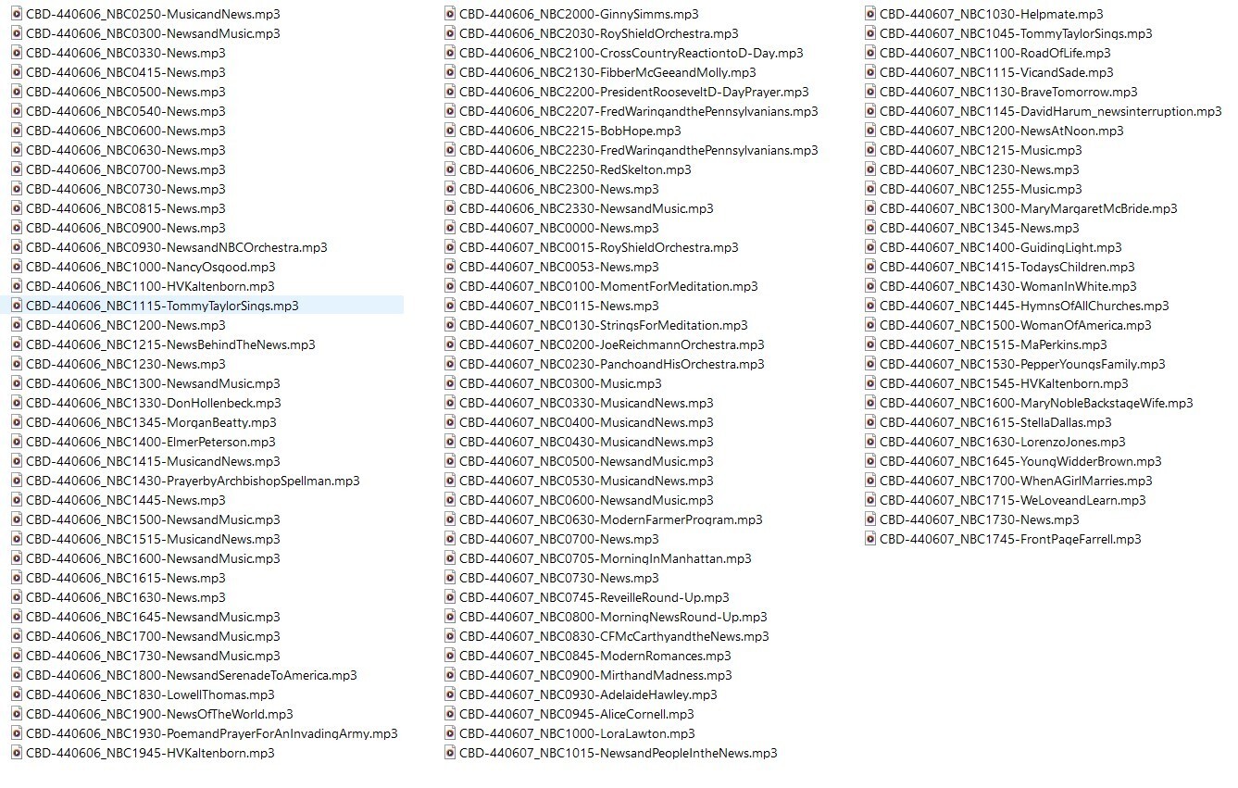This screenshot has width=1238, height=788.
Task: Click the icon for CBD-440607_NBC0200-JoeReichmannOrchestra.mp3
Action: tap(450, 344)
